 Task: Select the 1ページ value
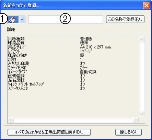(x=86, y=51)
